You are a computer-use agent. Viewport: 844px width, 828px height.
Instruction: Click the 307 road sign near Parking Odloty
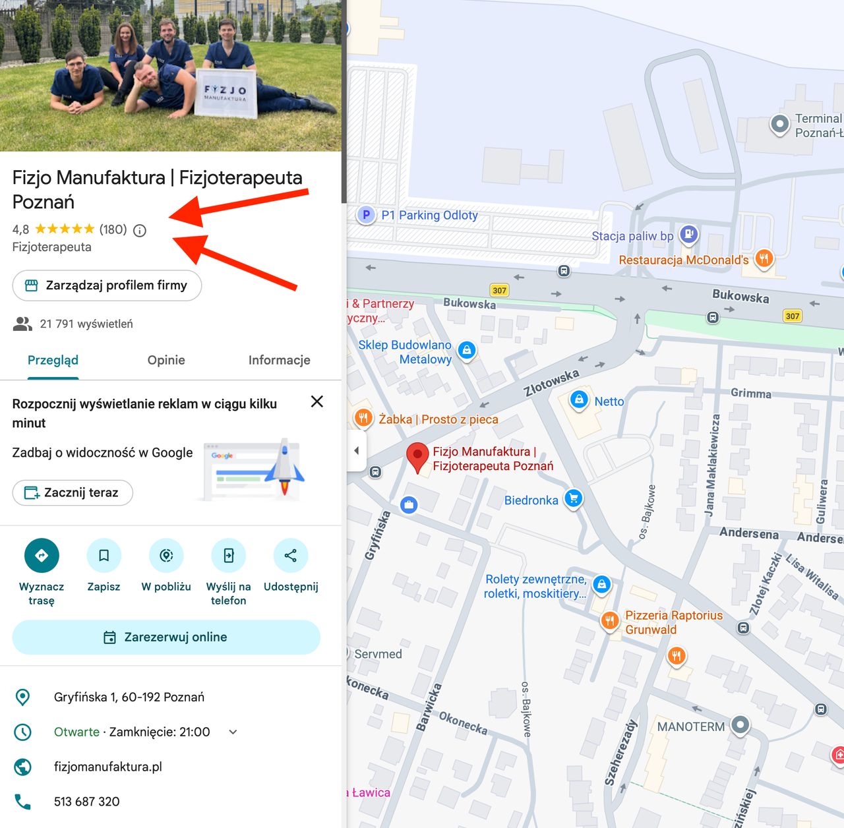click(500, 290)
